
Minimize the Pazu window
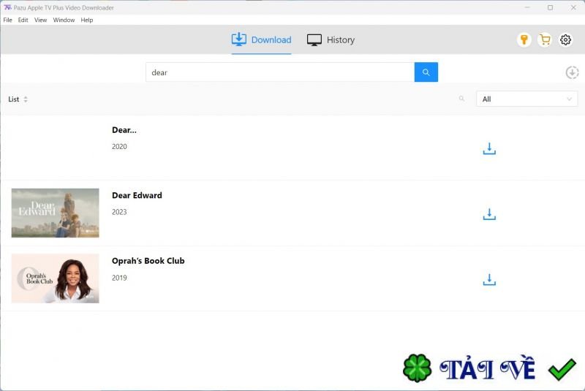coord(527,7)
